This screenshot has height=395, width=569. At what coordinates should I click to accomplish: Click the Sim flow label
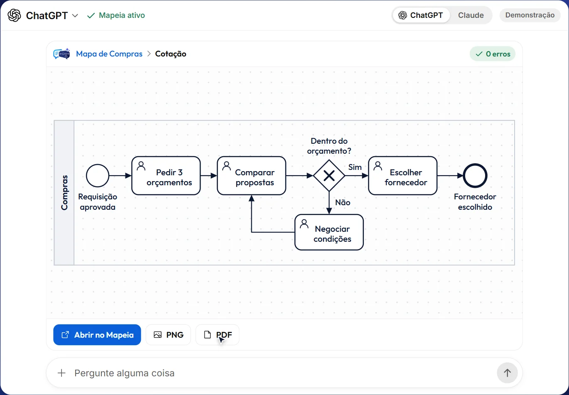pos(355,167)
